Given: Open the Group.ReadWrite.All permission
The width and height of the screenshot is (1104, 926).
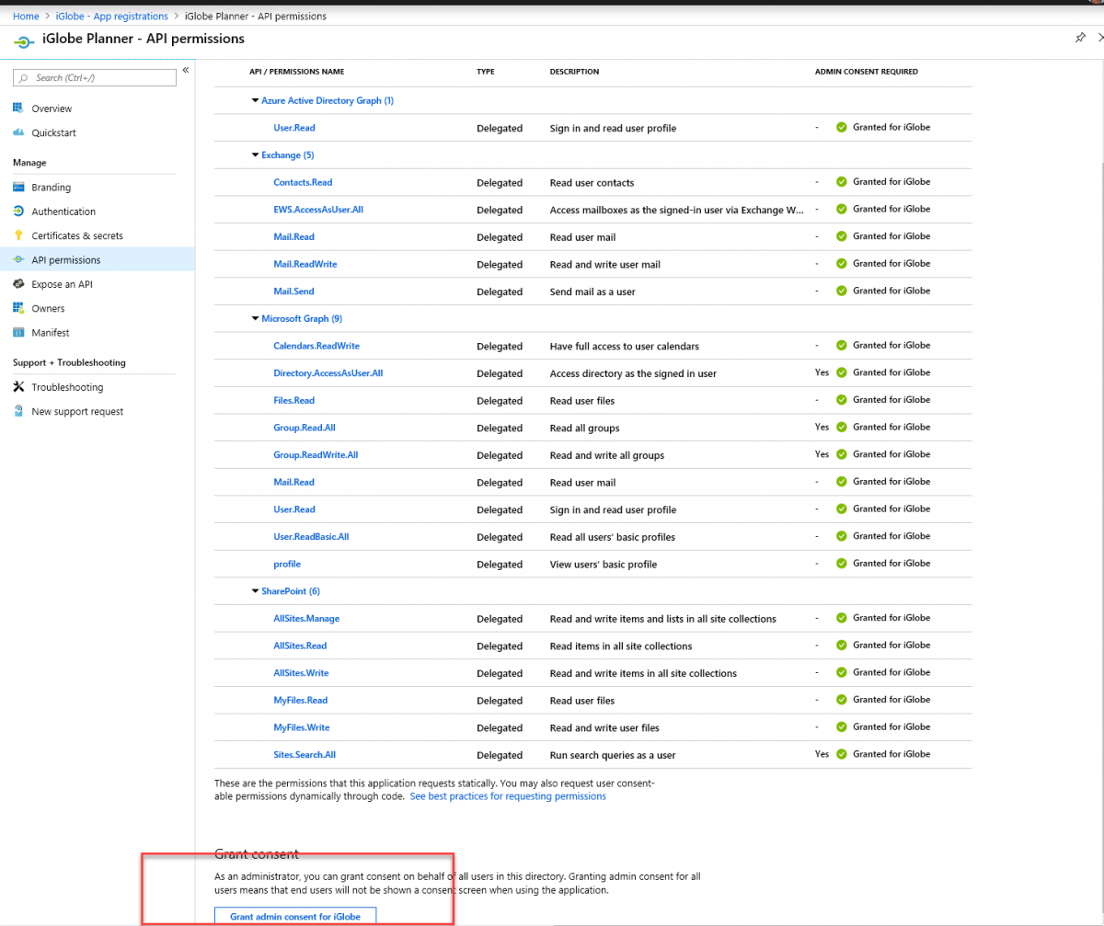Looking at the screenshot, I should pos(316,455).
